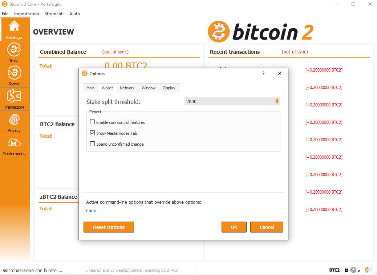
Task: Click the 'Combined Balance' heading
Action: click(63, 52)
